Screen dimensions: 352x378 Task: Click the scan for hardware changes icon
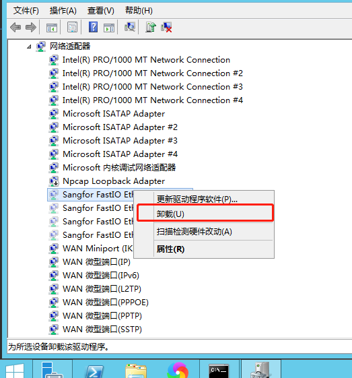click(130, 27)
